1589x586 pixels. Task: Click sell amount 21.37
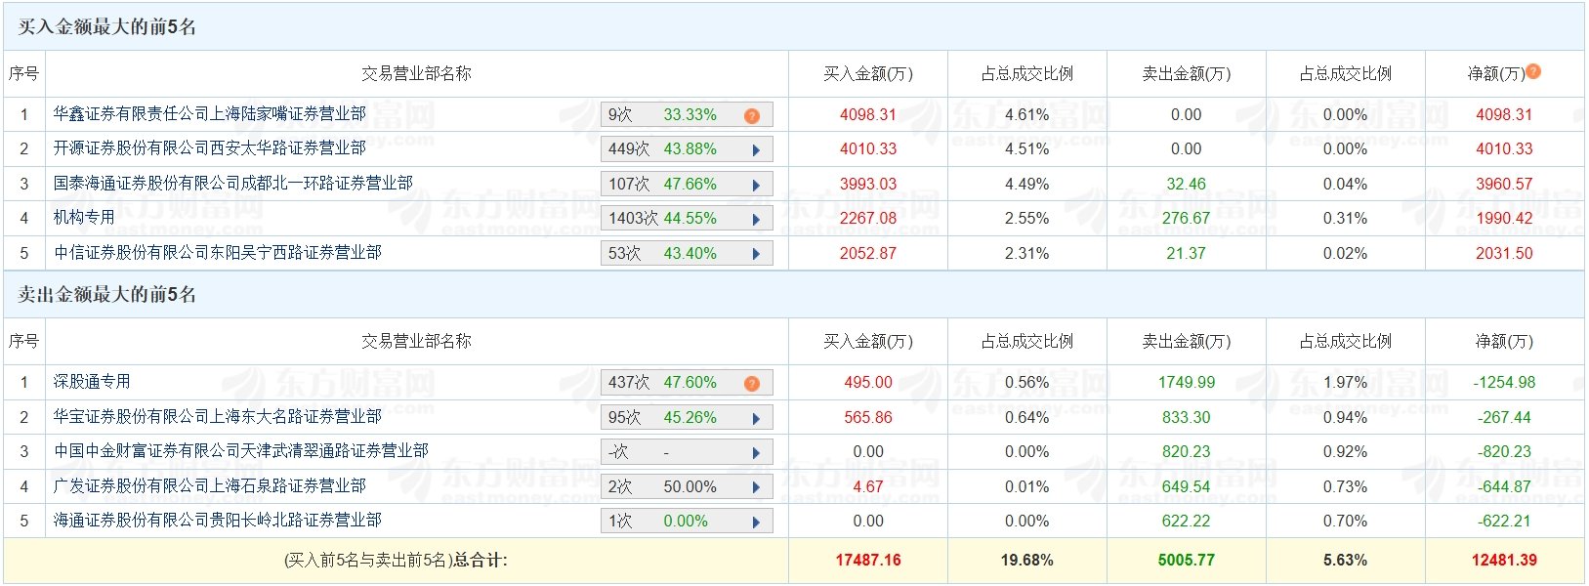1187,253
